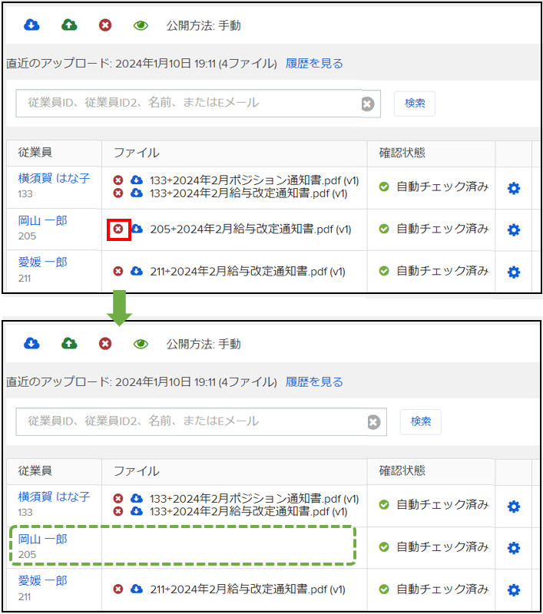
Task: Open gear settings for 愛媛 一郎 in lower panel
Action: [x=514, y=590]
